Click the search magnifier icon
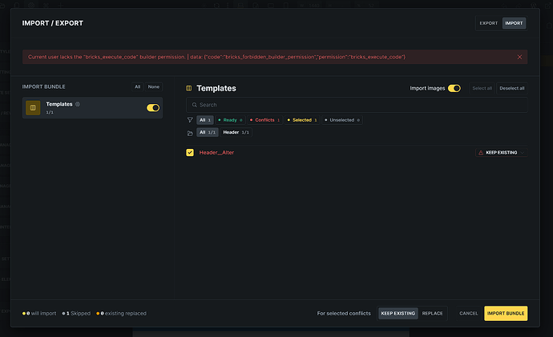The image size is (553, 337). click(194, 105)
